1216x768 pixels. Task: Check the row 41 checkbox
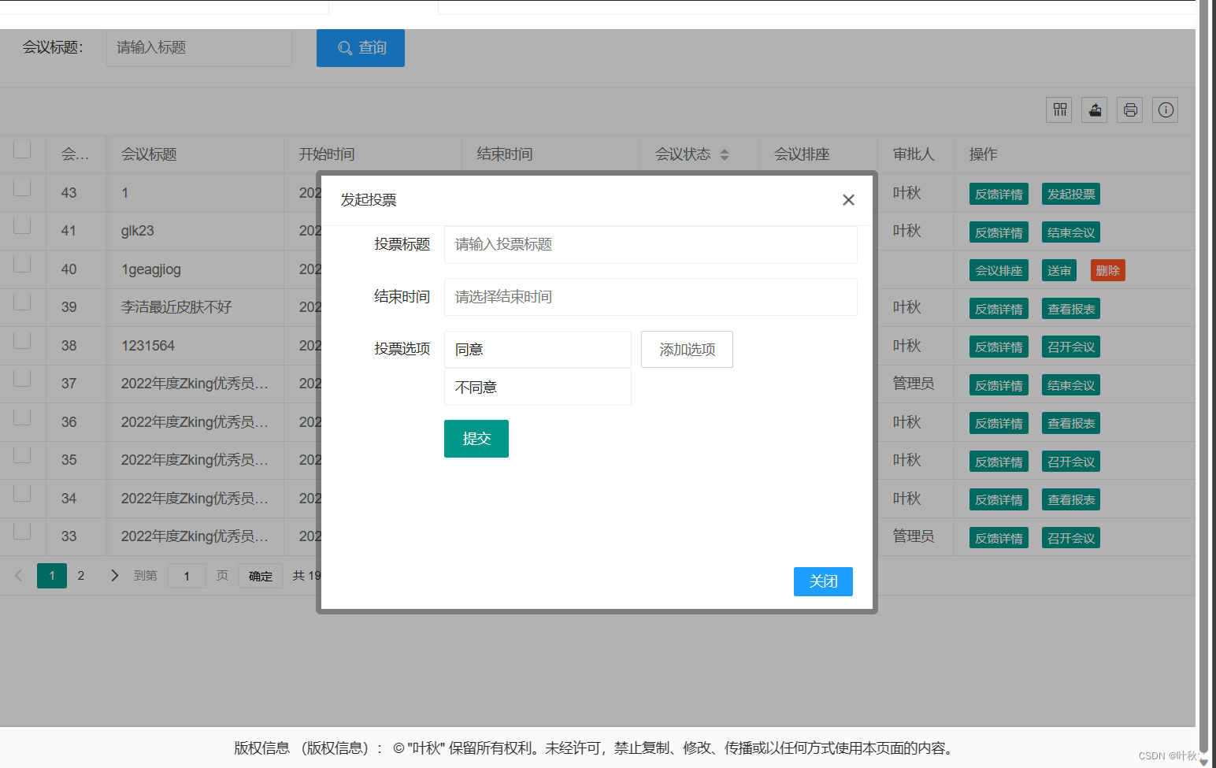pos(22,225)
